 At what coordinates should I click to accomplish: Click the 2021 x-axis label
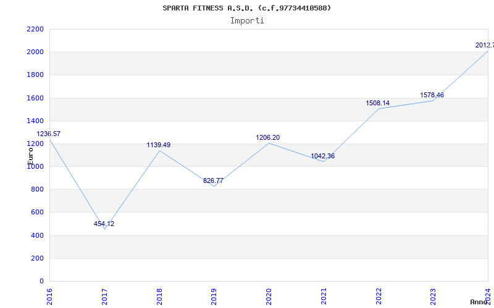pos(324,297)
